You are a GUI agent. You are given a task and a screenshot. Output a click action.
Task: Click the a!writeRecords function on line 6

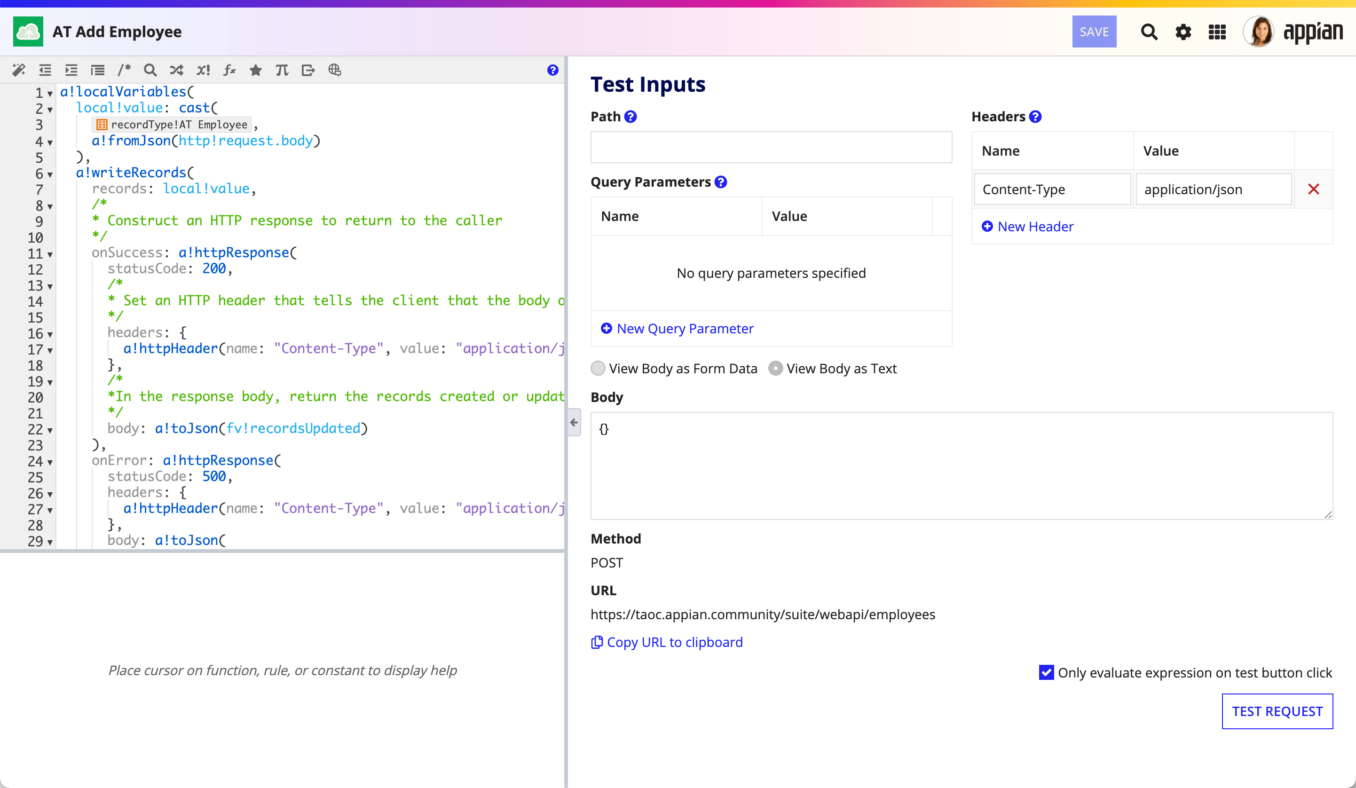click(131, 172)
